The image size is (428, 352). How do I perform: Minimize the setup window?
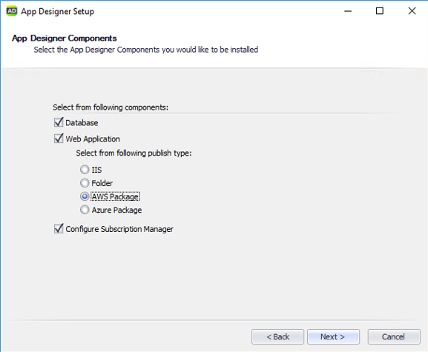[x=348, y=11]
